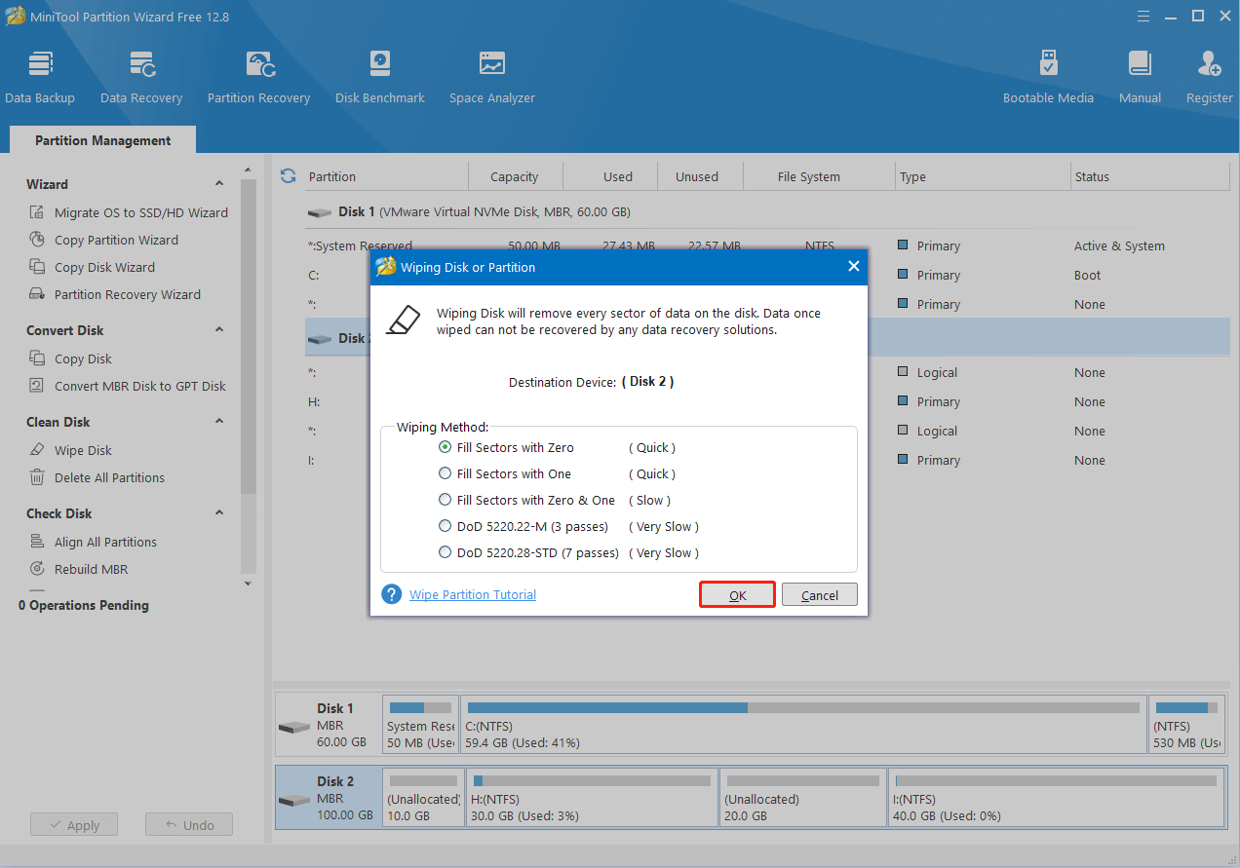Collapse the Wizard section
The image size is (1240, 868).
tap(219, 183)
